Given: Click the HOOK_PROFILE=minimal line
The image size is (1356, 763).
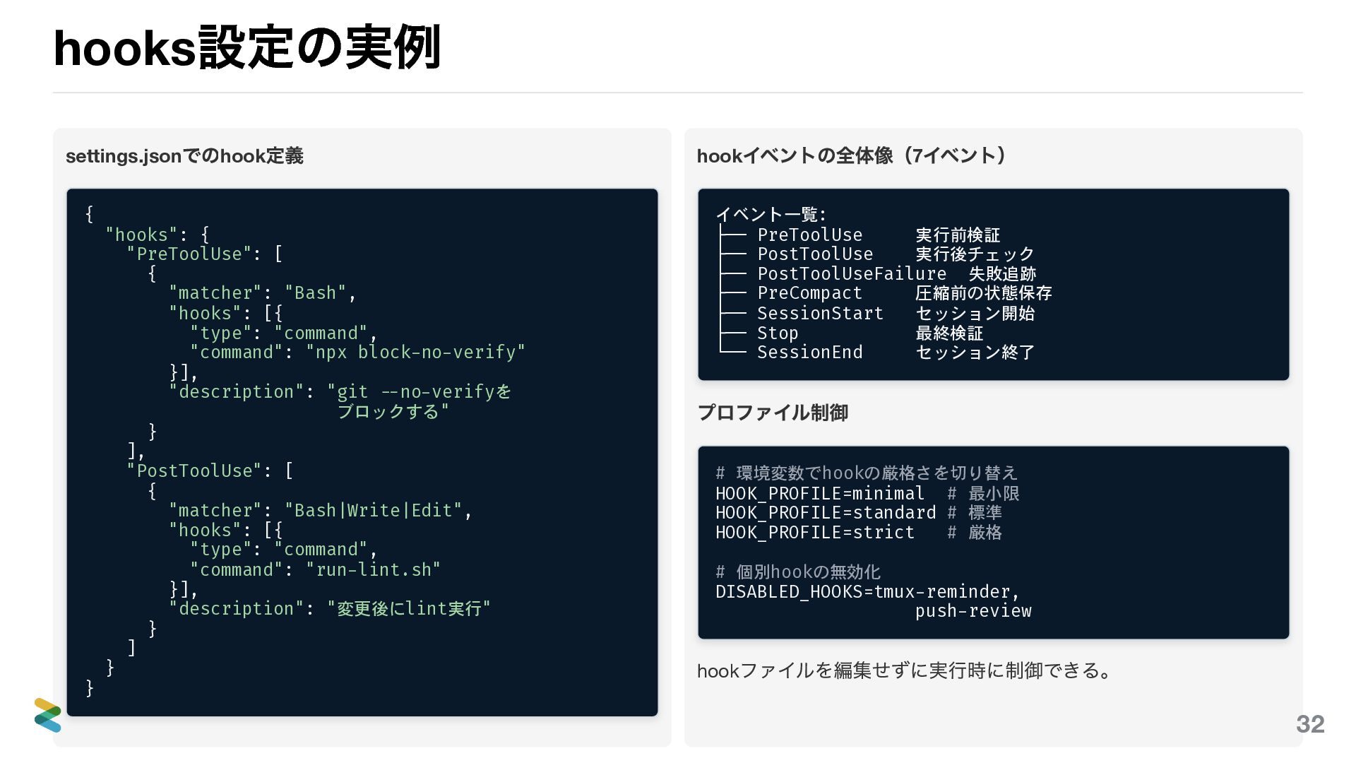Looking at the screenshot, I should pyautogui.click(x=819, y=493).
